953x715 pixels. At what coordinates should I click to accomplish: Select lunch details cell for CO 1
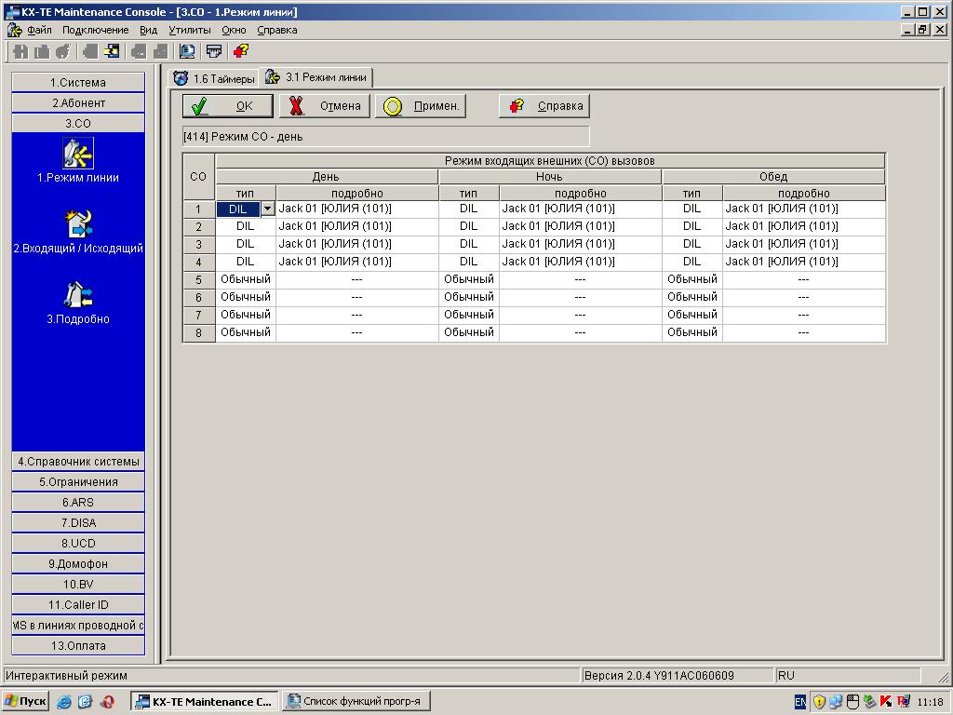click(x=804, y=209)
